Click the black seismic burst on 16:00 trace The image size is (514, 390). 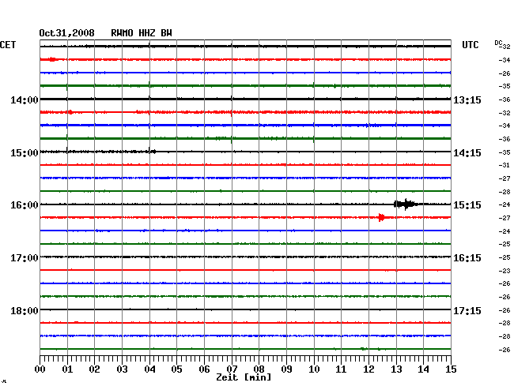(406, 204)
